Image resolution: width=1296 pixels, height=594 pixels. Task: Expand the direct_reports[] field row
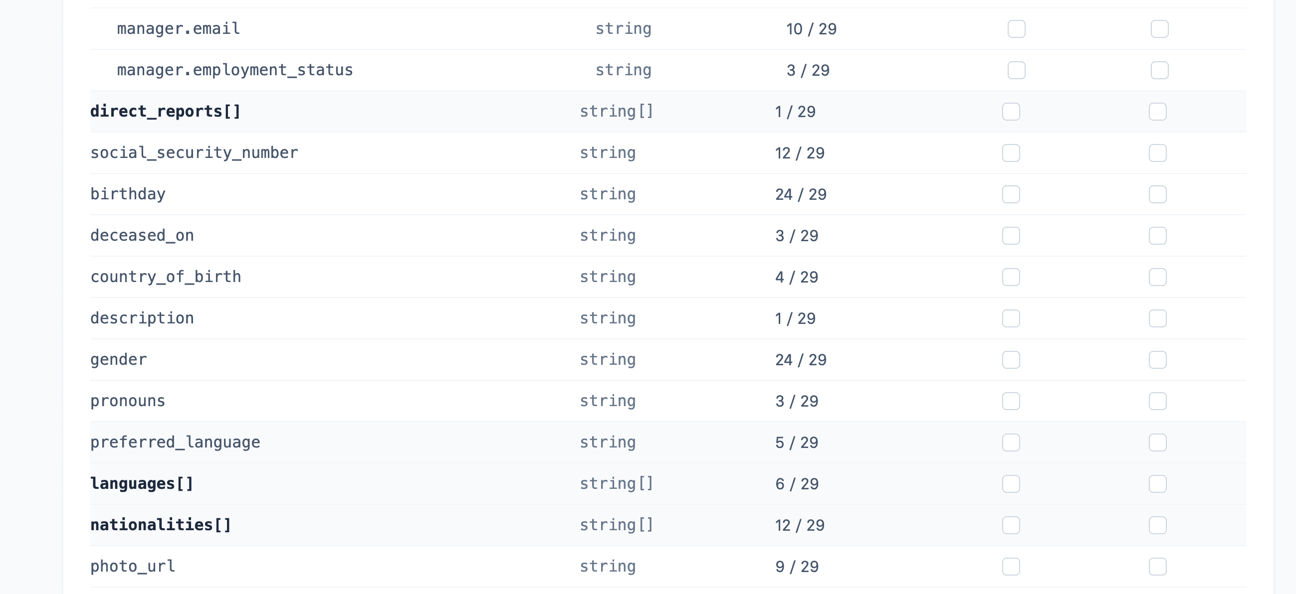point(165,111)
